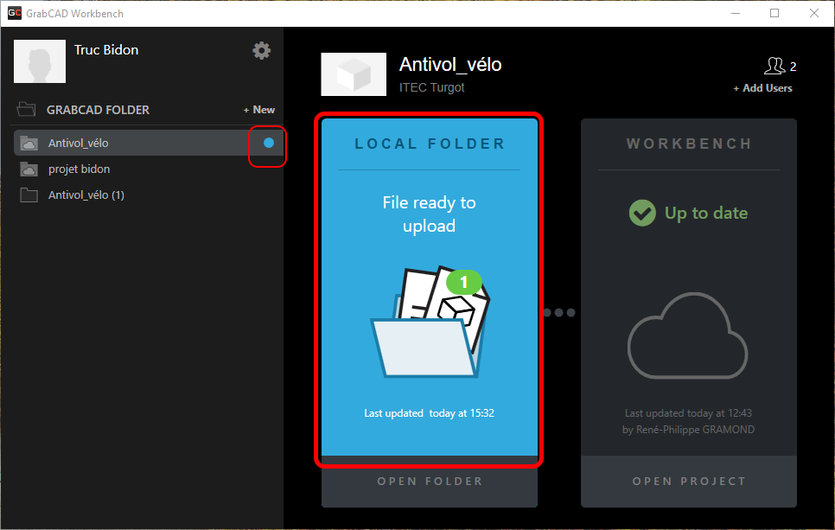
Task: Select the projet bidon project in the sidebar
Action: click(x=80, y=169)
